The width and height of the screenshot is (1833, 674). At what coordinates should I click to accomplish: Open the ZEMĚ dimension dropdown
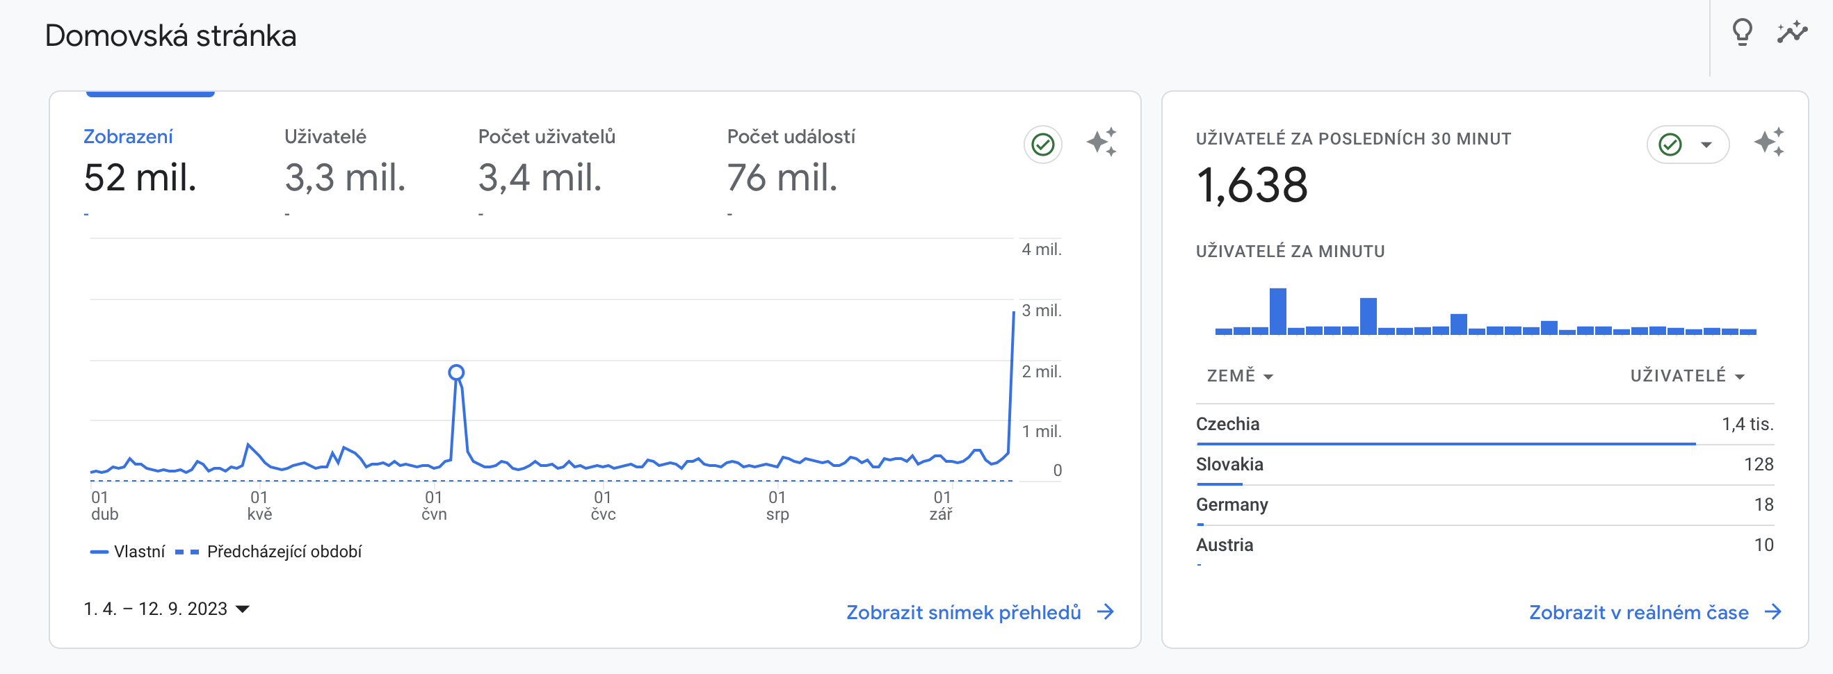pos(1240,376)
